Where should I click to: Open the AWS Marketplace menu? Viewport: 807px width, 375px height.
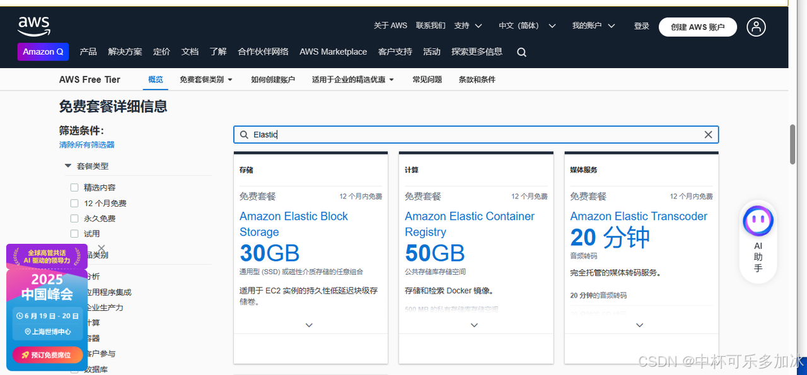[333, 52]
